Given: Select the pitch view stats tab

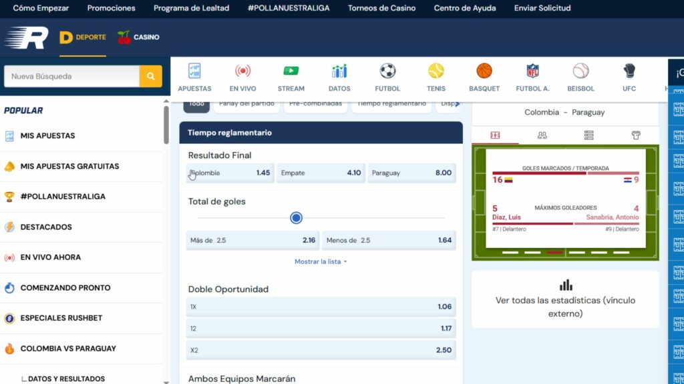Looking at the screenshot, I should click(x=495, y=135).
